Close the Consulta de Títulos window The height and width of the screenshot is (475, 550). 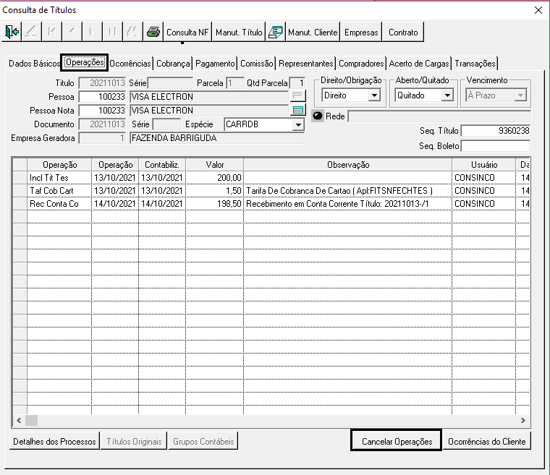pos(538,10)
